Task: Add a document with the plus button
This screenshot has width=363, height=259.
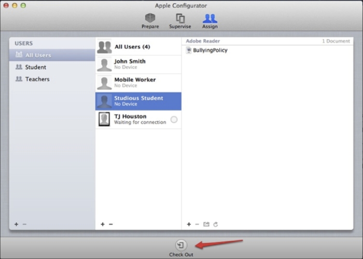Action: click(189, 224)
